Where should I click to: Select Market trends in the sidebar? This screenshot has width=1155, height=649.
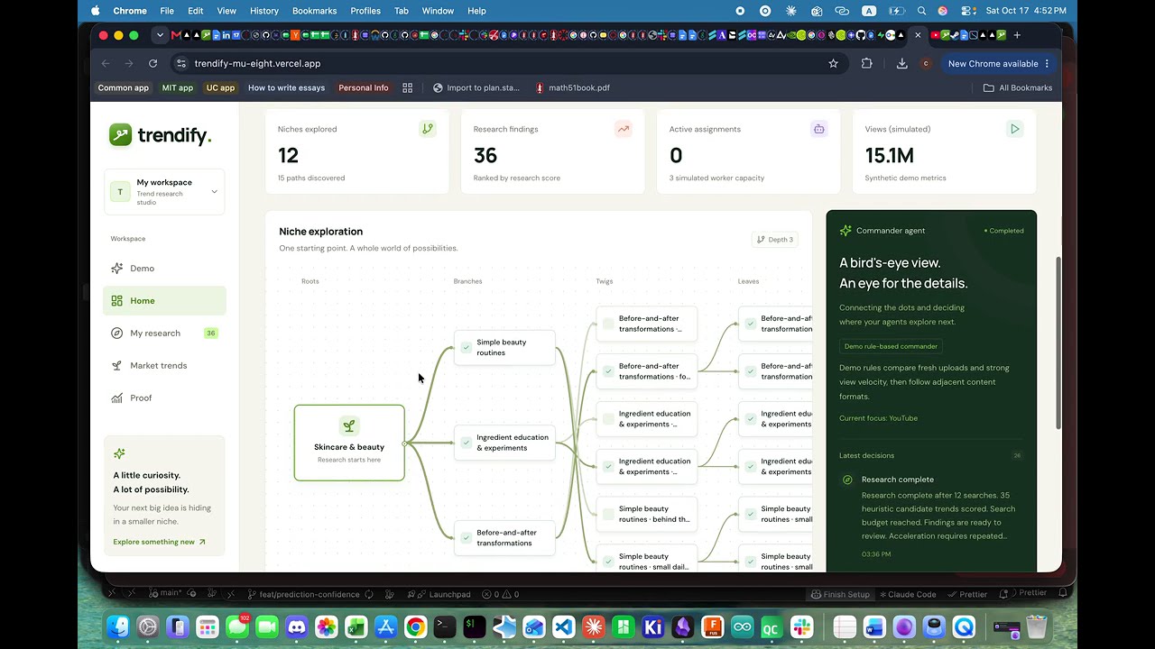click(164, 366)
